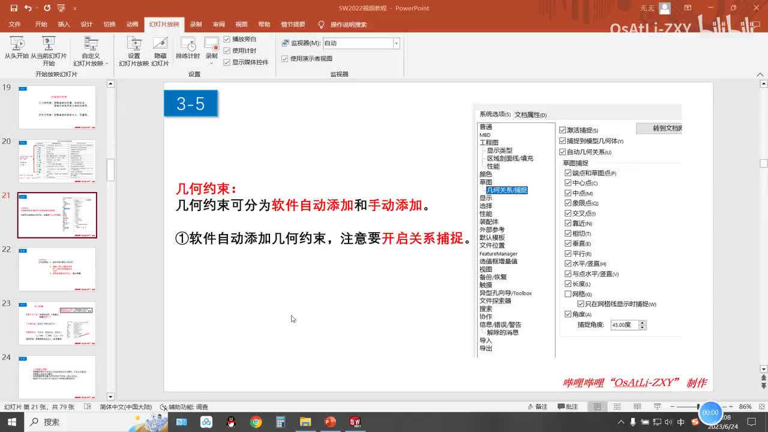The image size is (768, 432).
Task: Select slide 20 thumbnail
Action: click(57, 161)
